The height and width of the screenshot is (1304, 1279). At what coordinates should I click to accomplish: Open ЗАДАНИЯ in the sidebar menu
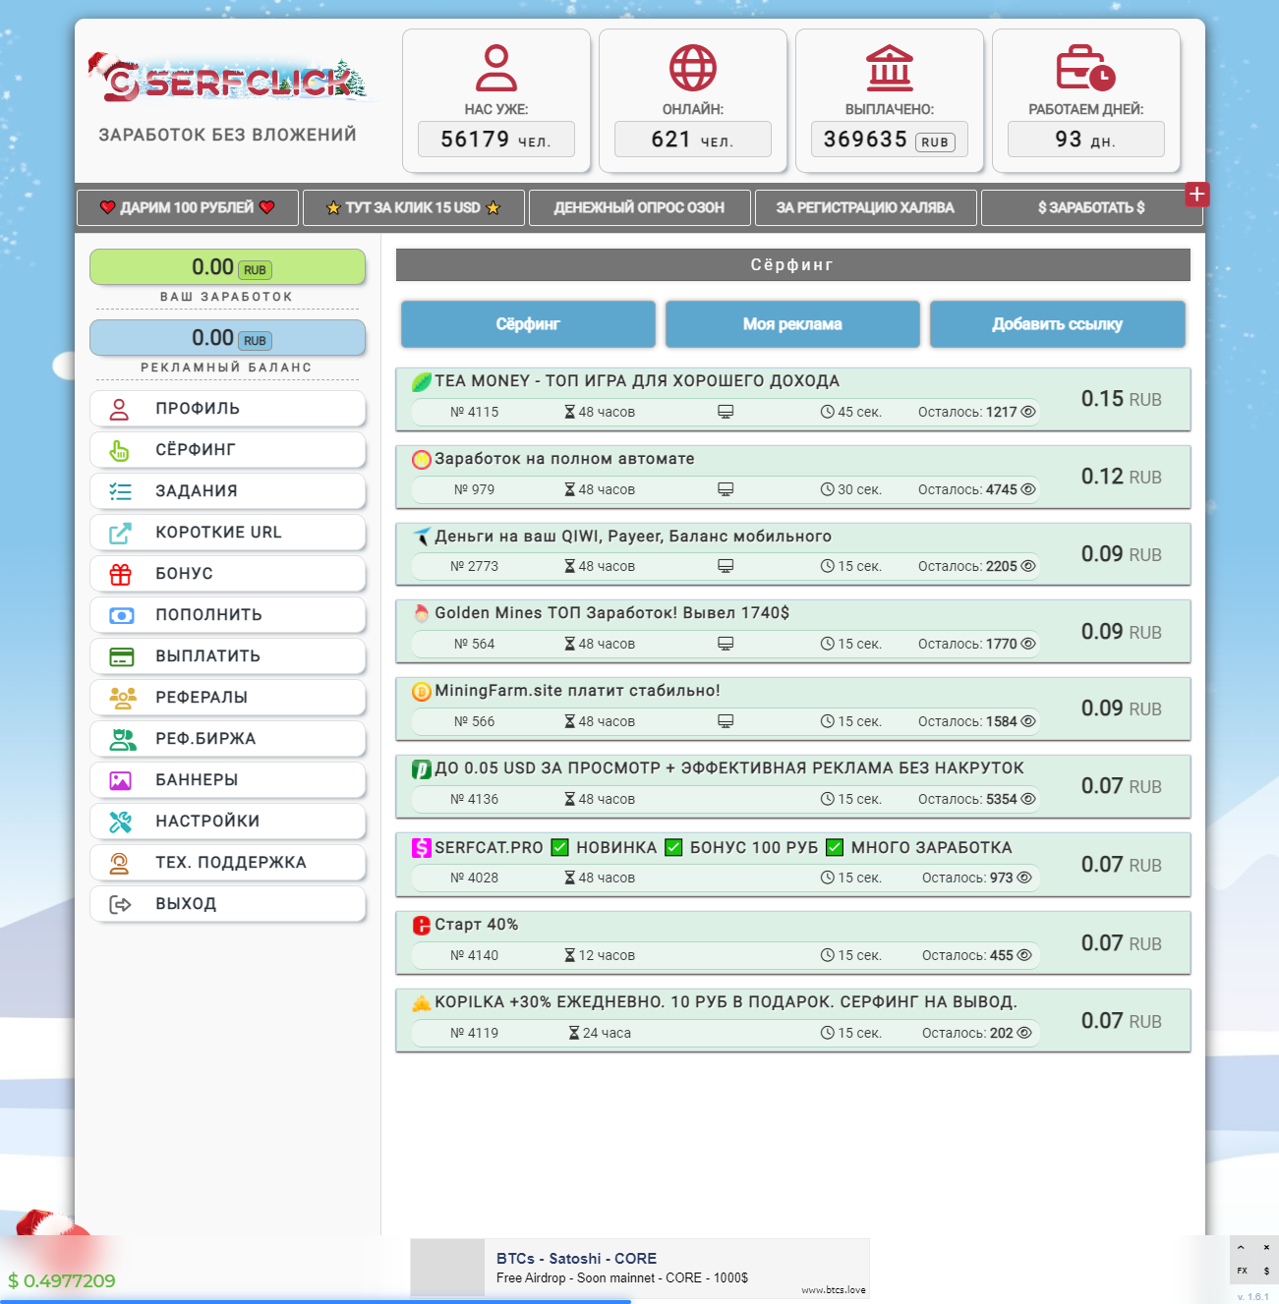point(228,491)
